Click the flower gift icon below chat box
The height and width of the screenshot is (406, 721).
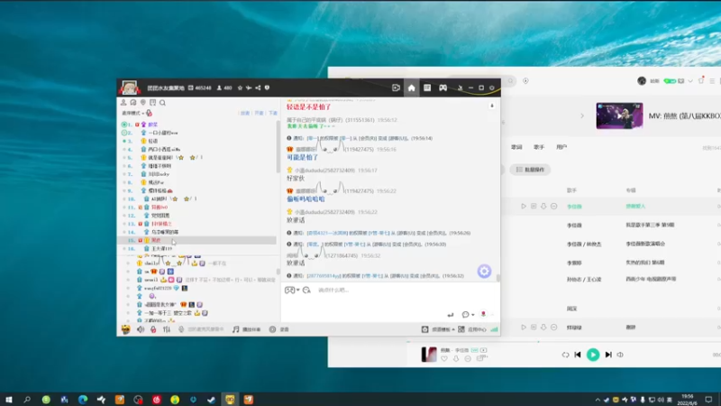(x=483, y=314)
